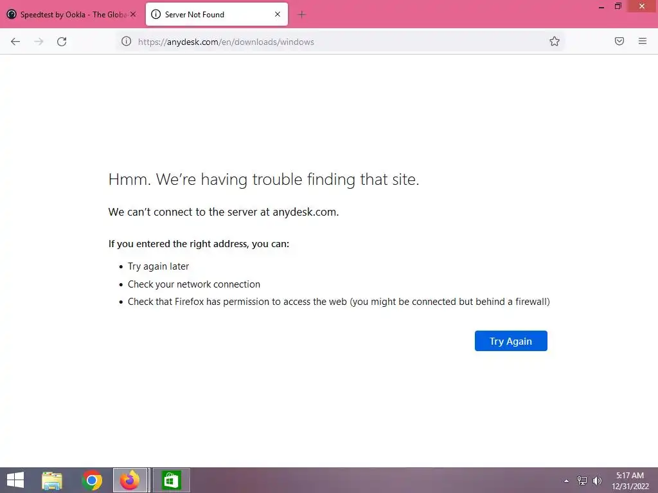The image size is (658, 493).
Task: Open the Firefox application menu
Action: [643, 41]
